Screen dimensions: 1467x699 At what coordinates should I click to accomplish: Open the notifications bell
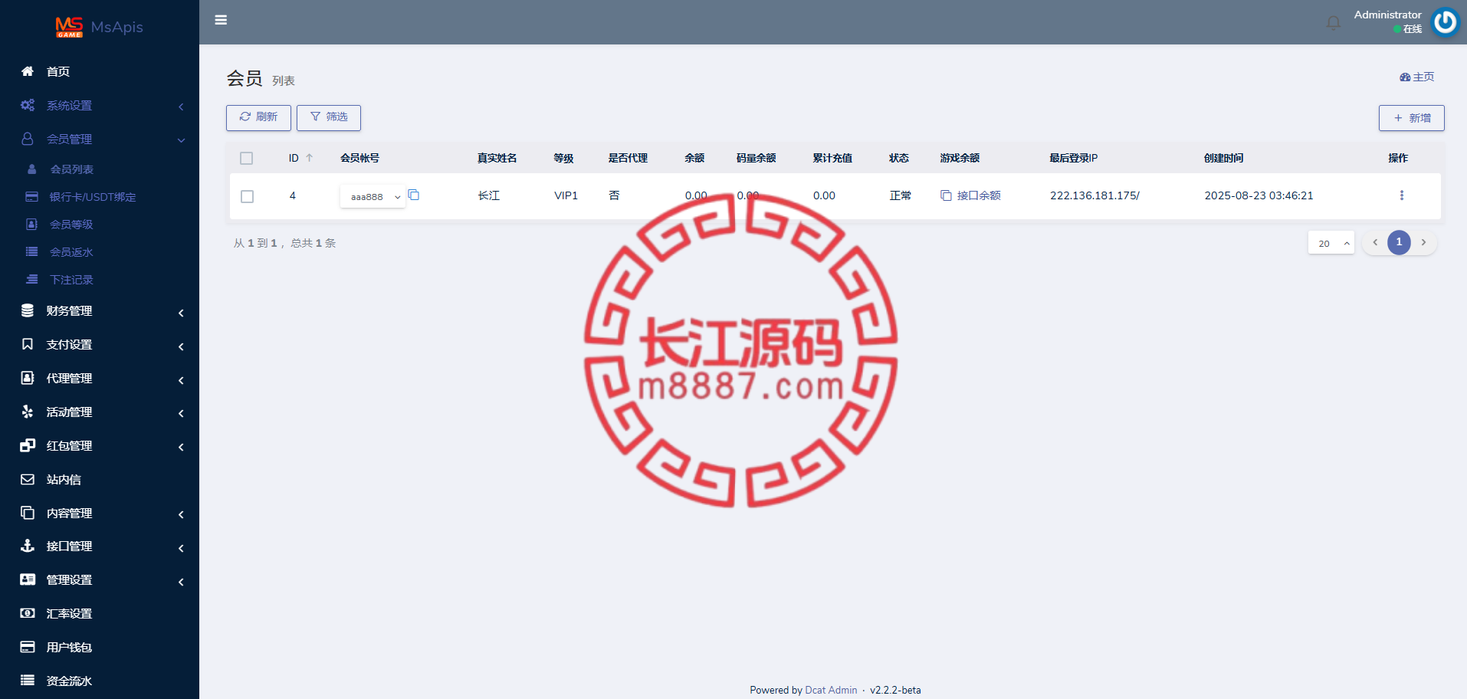1334,22
